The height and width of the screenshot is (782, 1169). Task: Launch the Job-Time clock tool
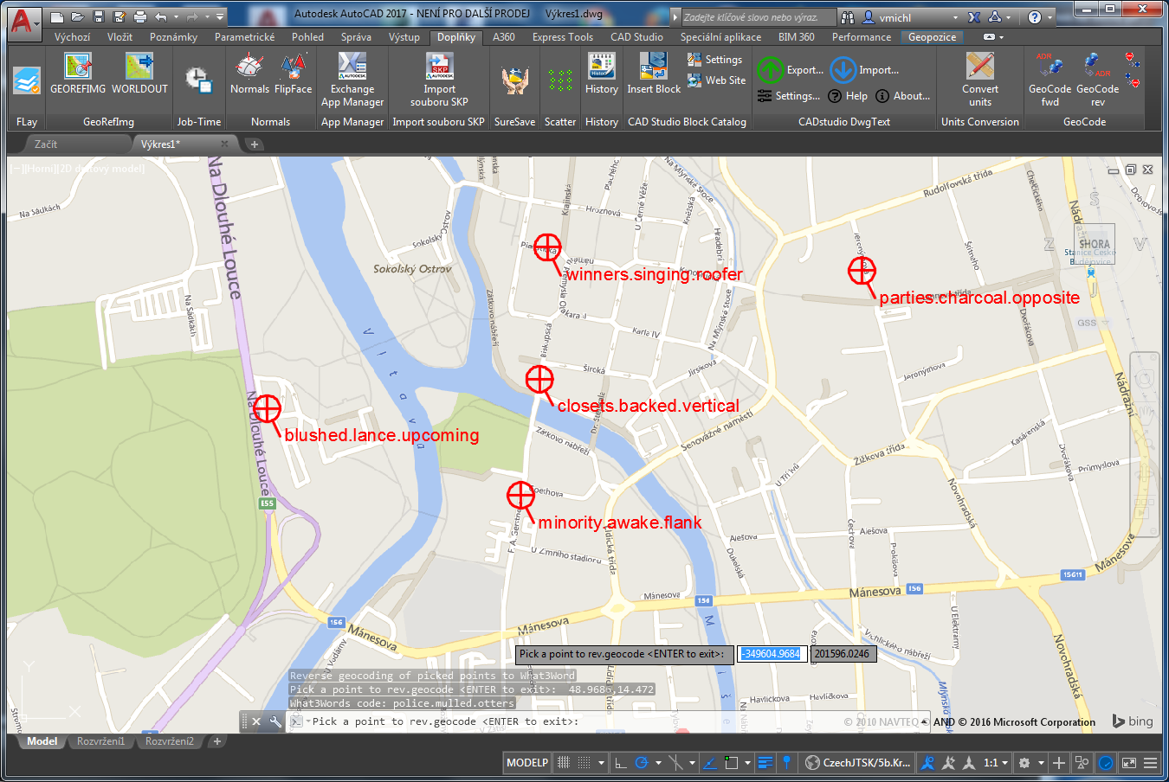199,80
